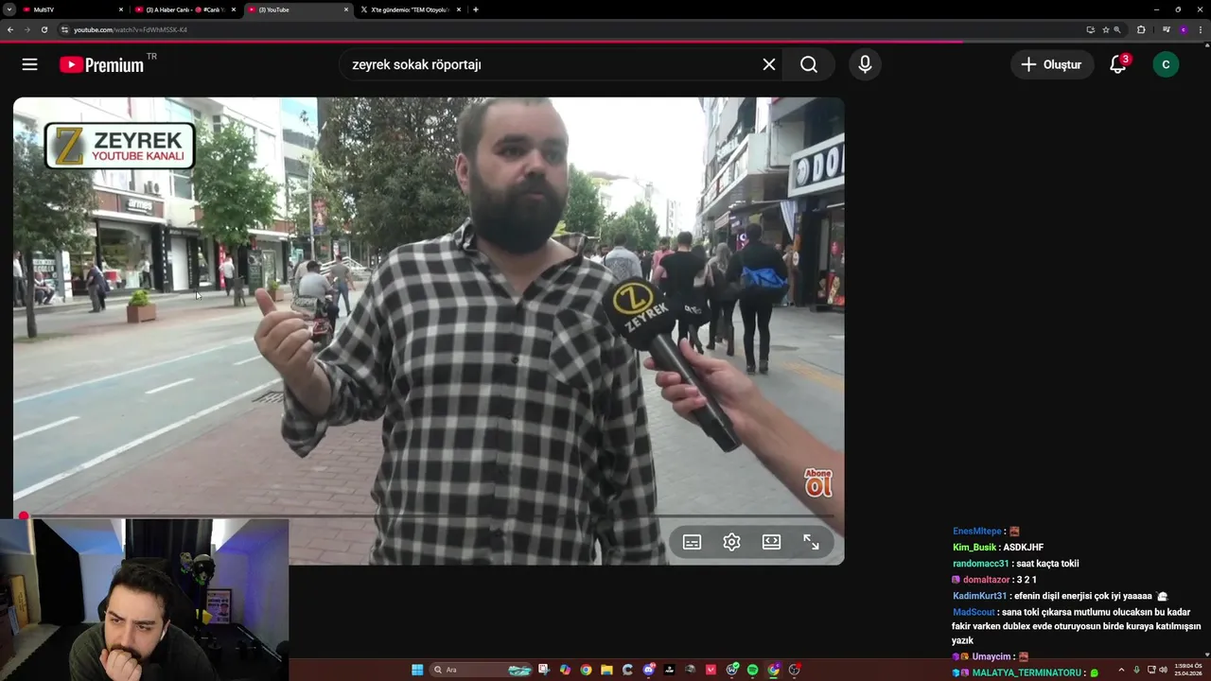Click the video progress bar scrubber
This screenshot has width=1211, height=681.
[x=24, y=516]
